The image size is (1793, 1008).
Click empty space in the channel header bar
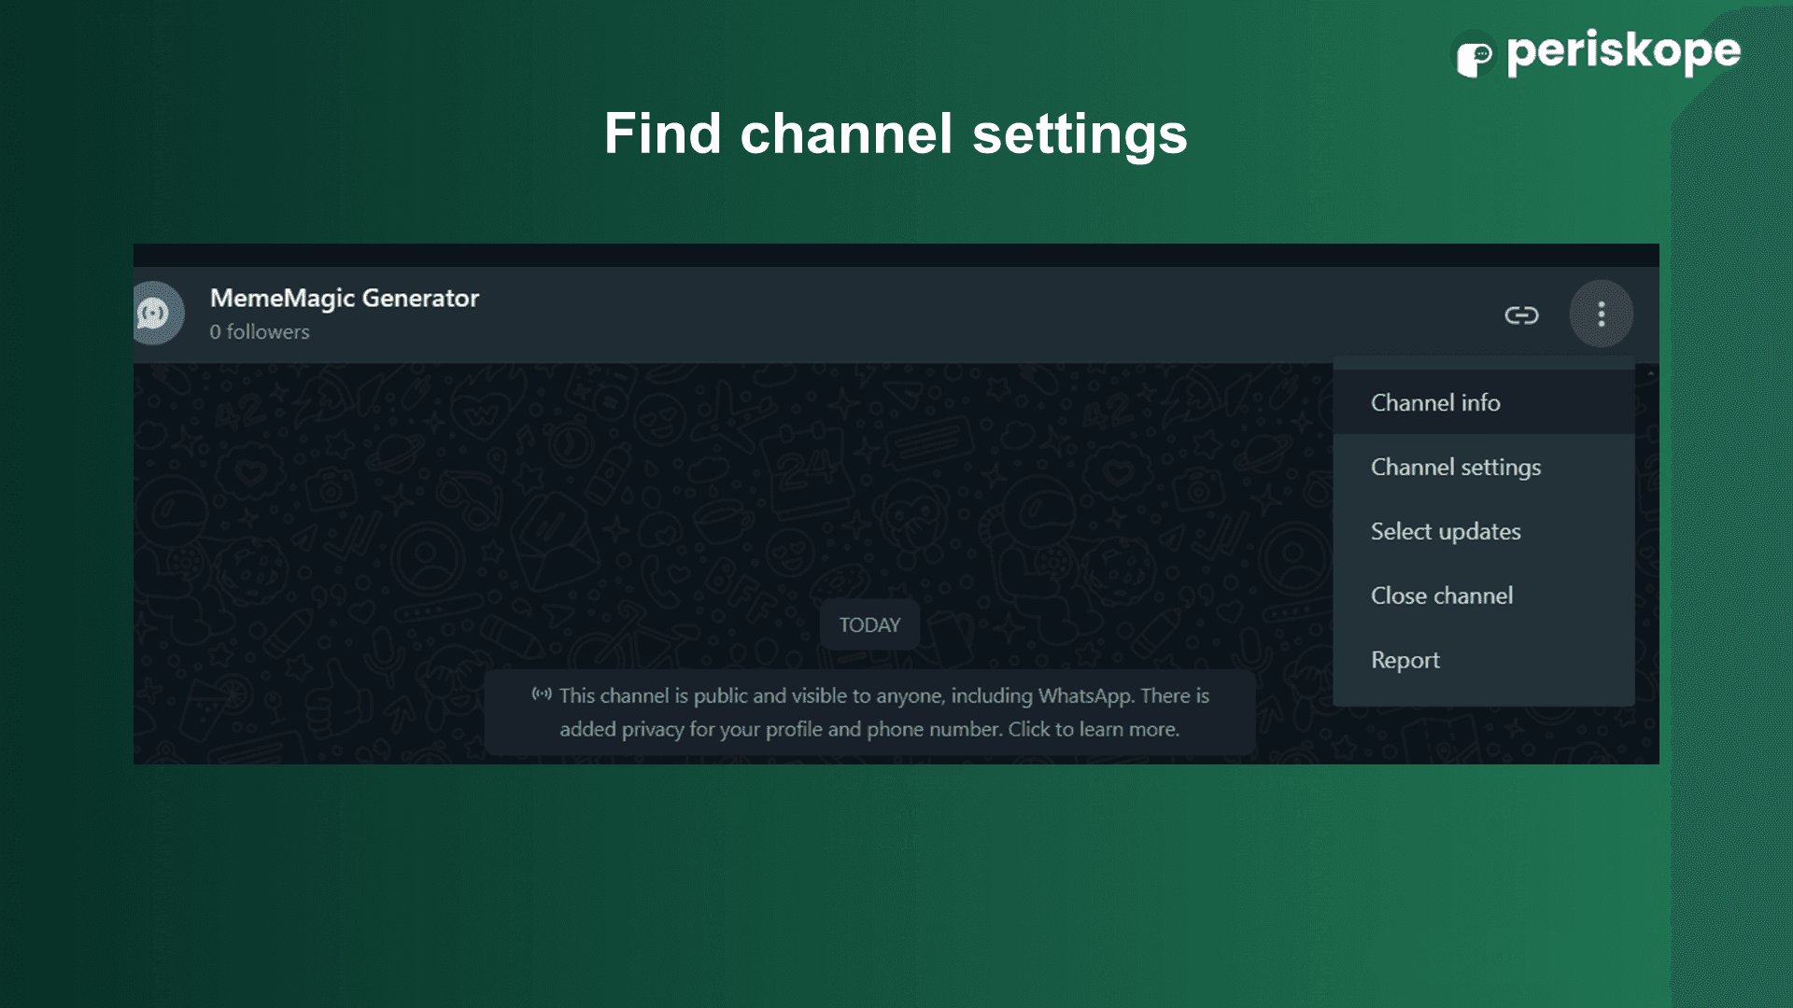(x=934, y=315)
